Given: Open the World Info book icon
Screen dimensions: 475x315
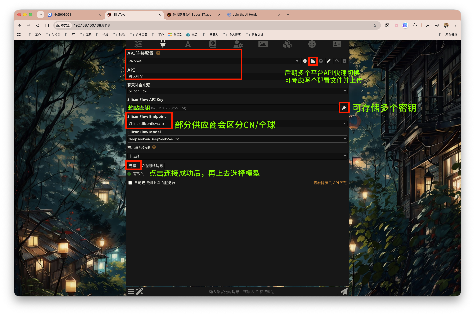Looking at the screenshot, I should [x=213, y=44].
